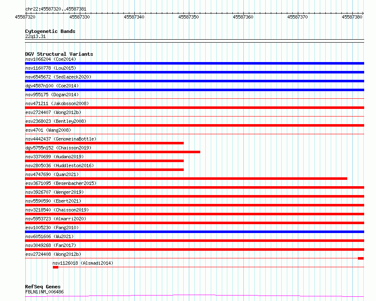Click the nsv3926707 (Wenger2019) label
This screenshot has width=376, height=301.
point(54,192)
